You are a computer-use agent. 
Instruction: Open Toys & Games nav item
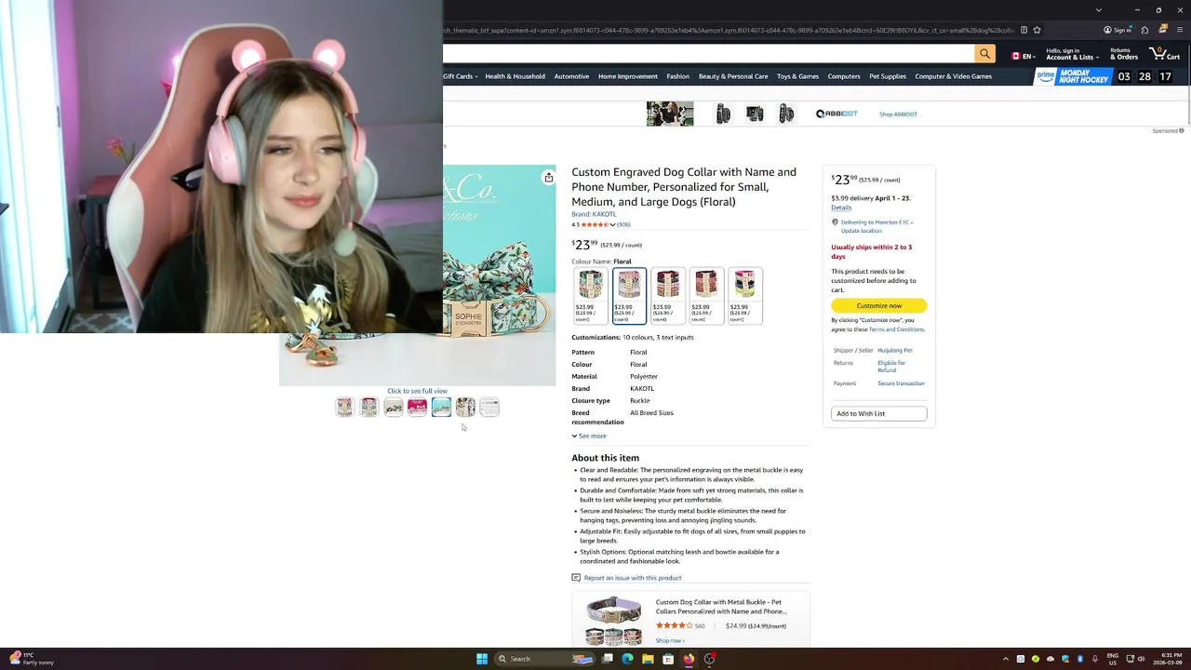[x=797, y=76]
